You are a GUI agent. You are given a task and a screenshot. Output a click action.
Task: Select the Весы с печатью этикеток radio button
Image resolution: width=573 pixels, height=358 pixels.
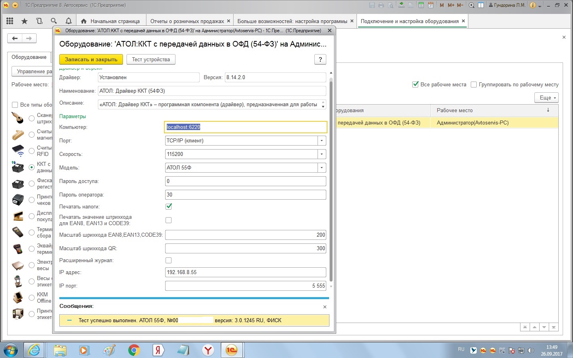[x=32, y=281]
